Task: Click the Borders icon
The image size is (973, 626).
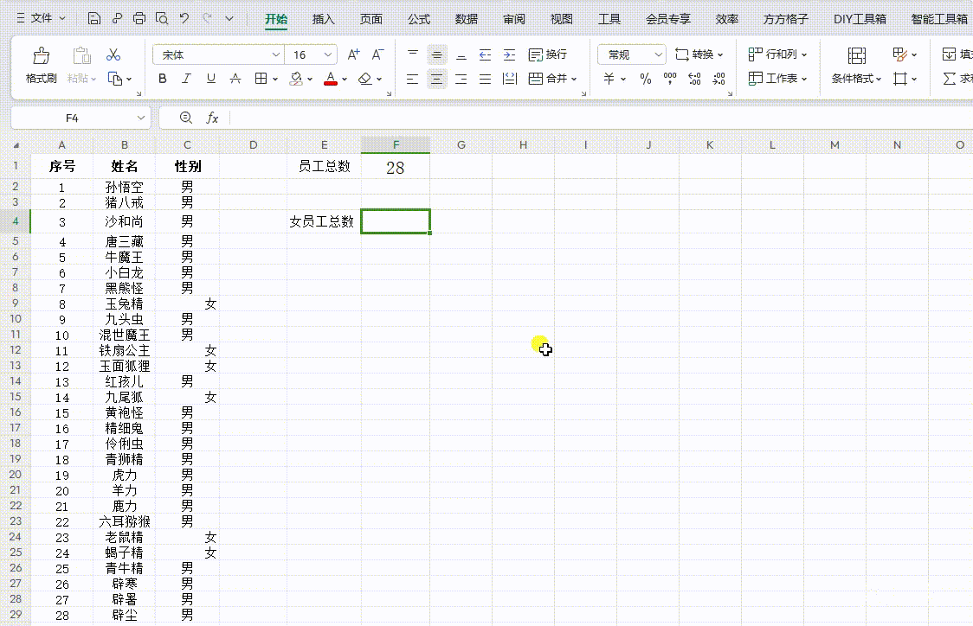Action: point(261,79)
